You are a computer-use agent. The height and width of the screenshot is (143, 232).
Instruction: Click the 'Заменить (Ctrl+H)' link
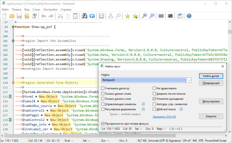[164, 117]
